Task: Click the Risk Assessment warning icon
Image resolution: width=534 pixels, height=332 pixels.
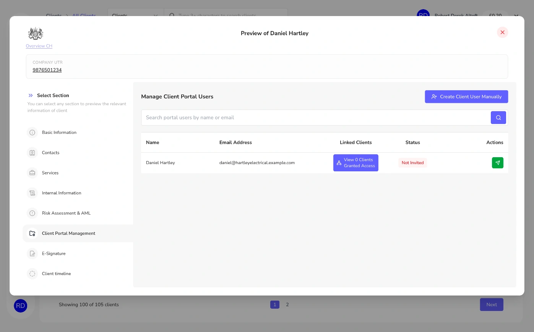Action: 32,213
